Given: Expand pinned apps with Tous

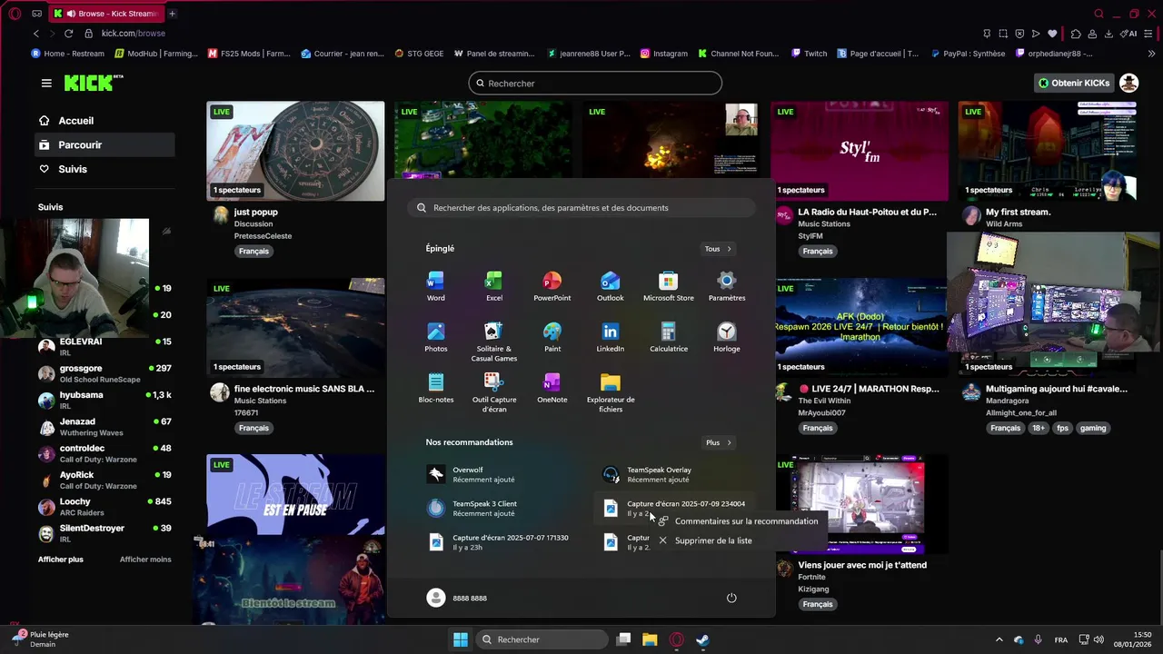Looking at the screenshot, I should click(x=718, y=249).
